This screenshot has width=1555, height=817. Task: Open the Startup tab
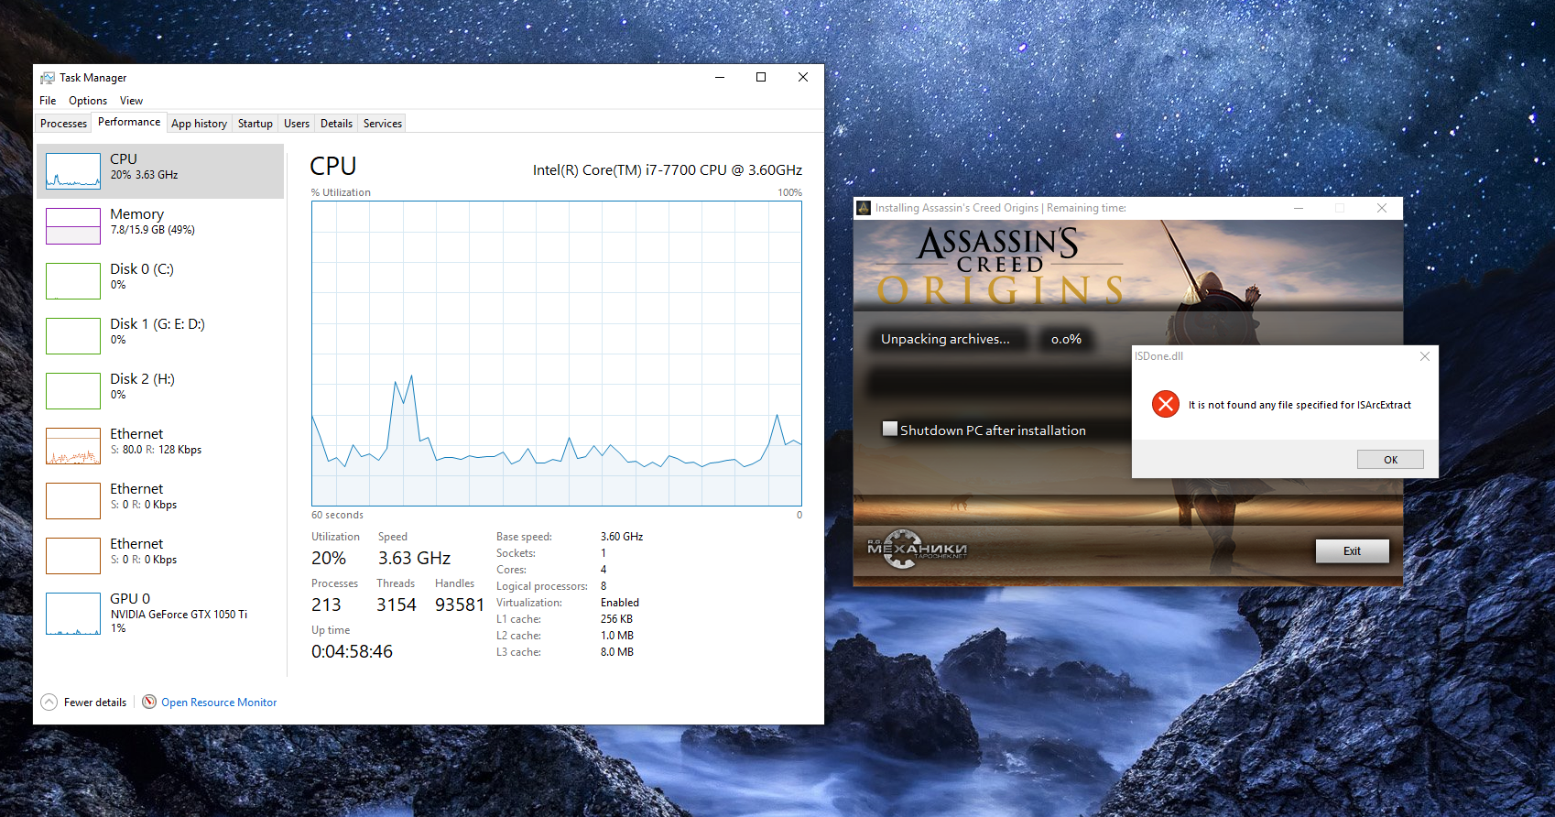click(256, 124)
